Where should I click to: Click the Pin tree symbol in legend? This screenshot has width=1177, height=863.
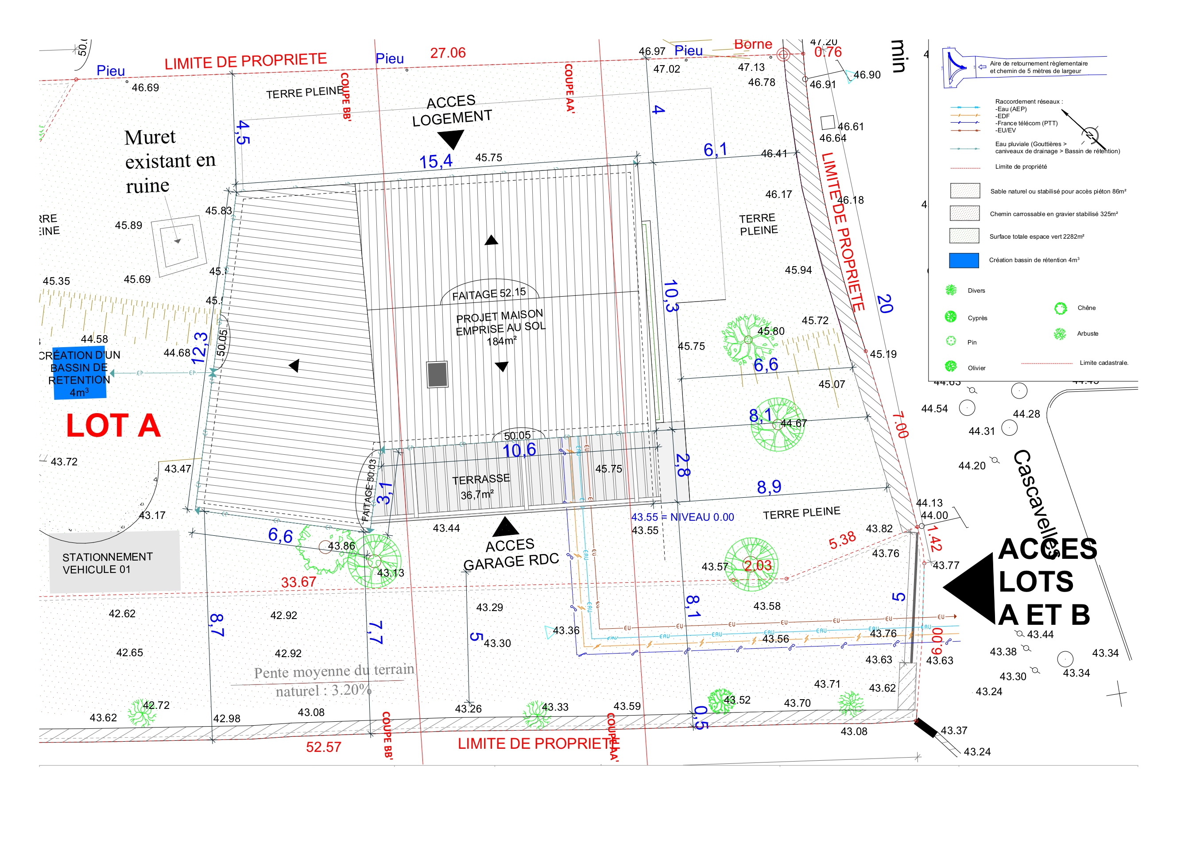pyautogui.click(x=951, y=341)
